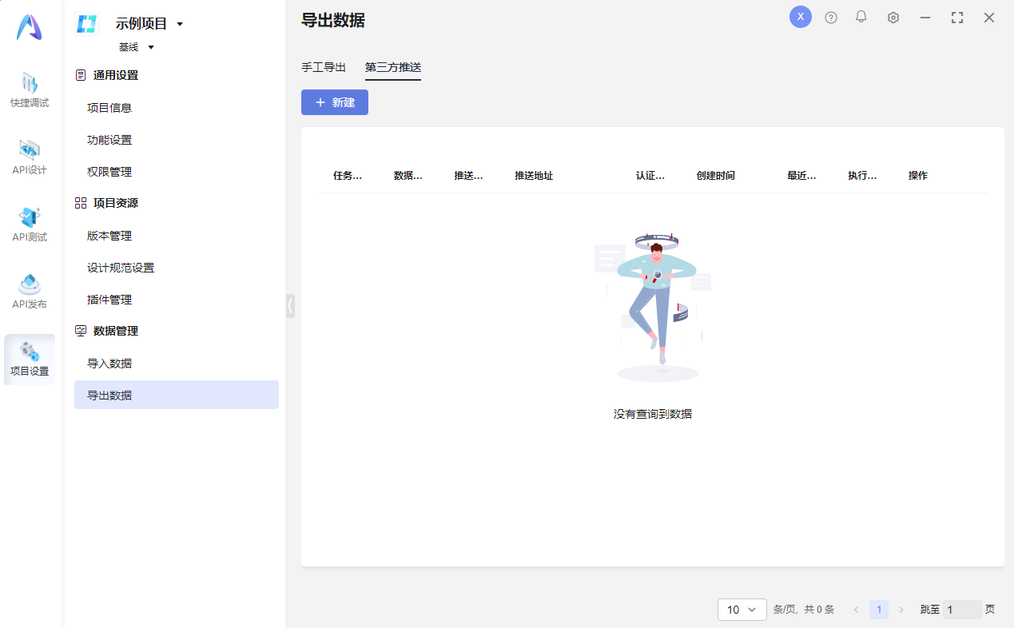Open the 快捷调试 sidebar module

[30, 91]
